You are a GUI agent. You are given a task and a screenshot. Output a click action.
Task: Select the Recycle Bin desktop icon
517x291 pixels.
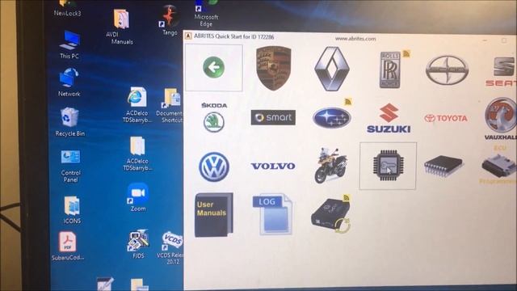coord(70,122)
